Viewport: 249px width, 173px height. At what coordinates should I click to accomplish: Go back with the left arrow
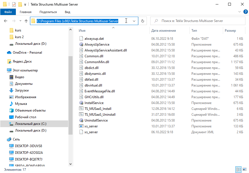pos(6,21)
